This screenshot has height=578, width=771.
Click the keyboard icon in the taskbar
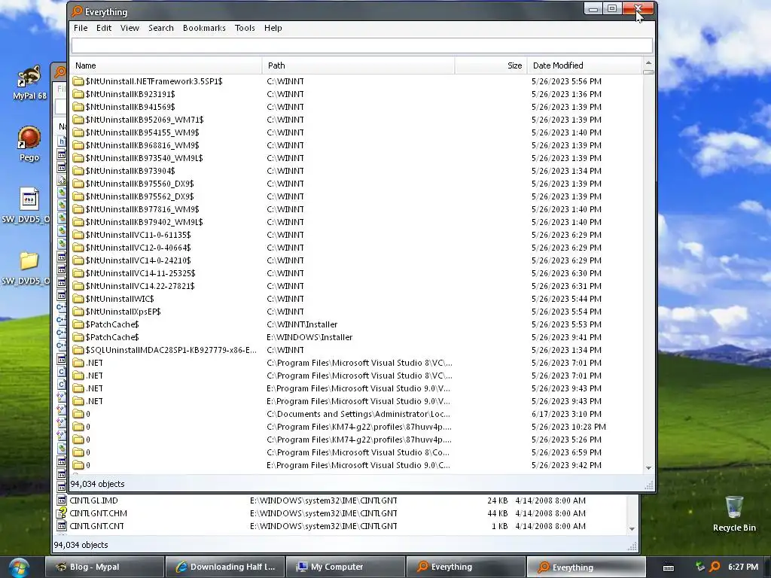tap(669, 567)
